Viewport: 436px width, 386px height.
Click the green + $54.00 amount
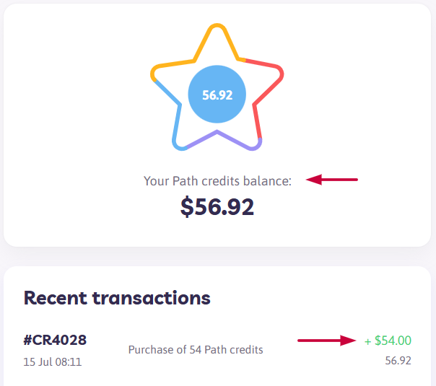point(388,341)
